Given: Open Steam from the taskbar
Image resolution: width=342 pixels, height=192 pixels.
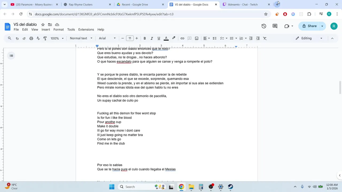Looking at the screenshot, I should pos(230,187).
